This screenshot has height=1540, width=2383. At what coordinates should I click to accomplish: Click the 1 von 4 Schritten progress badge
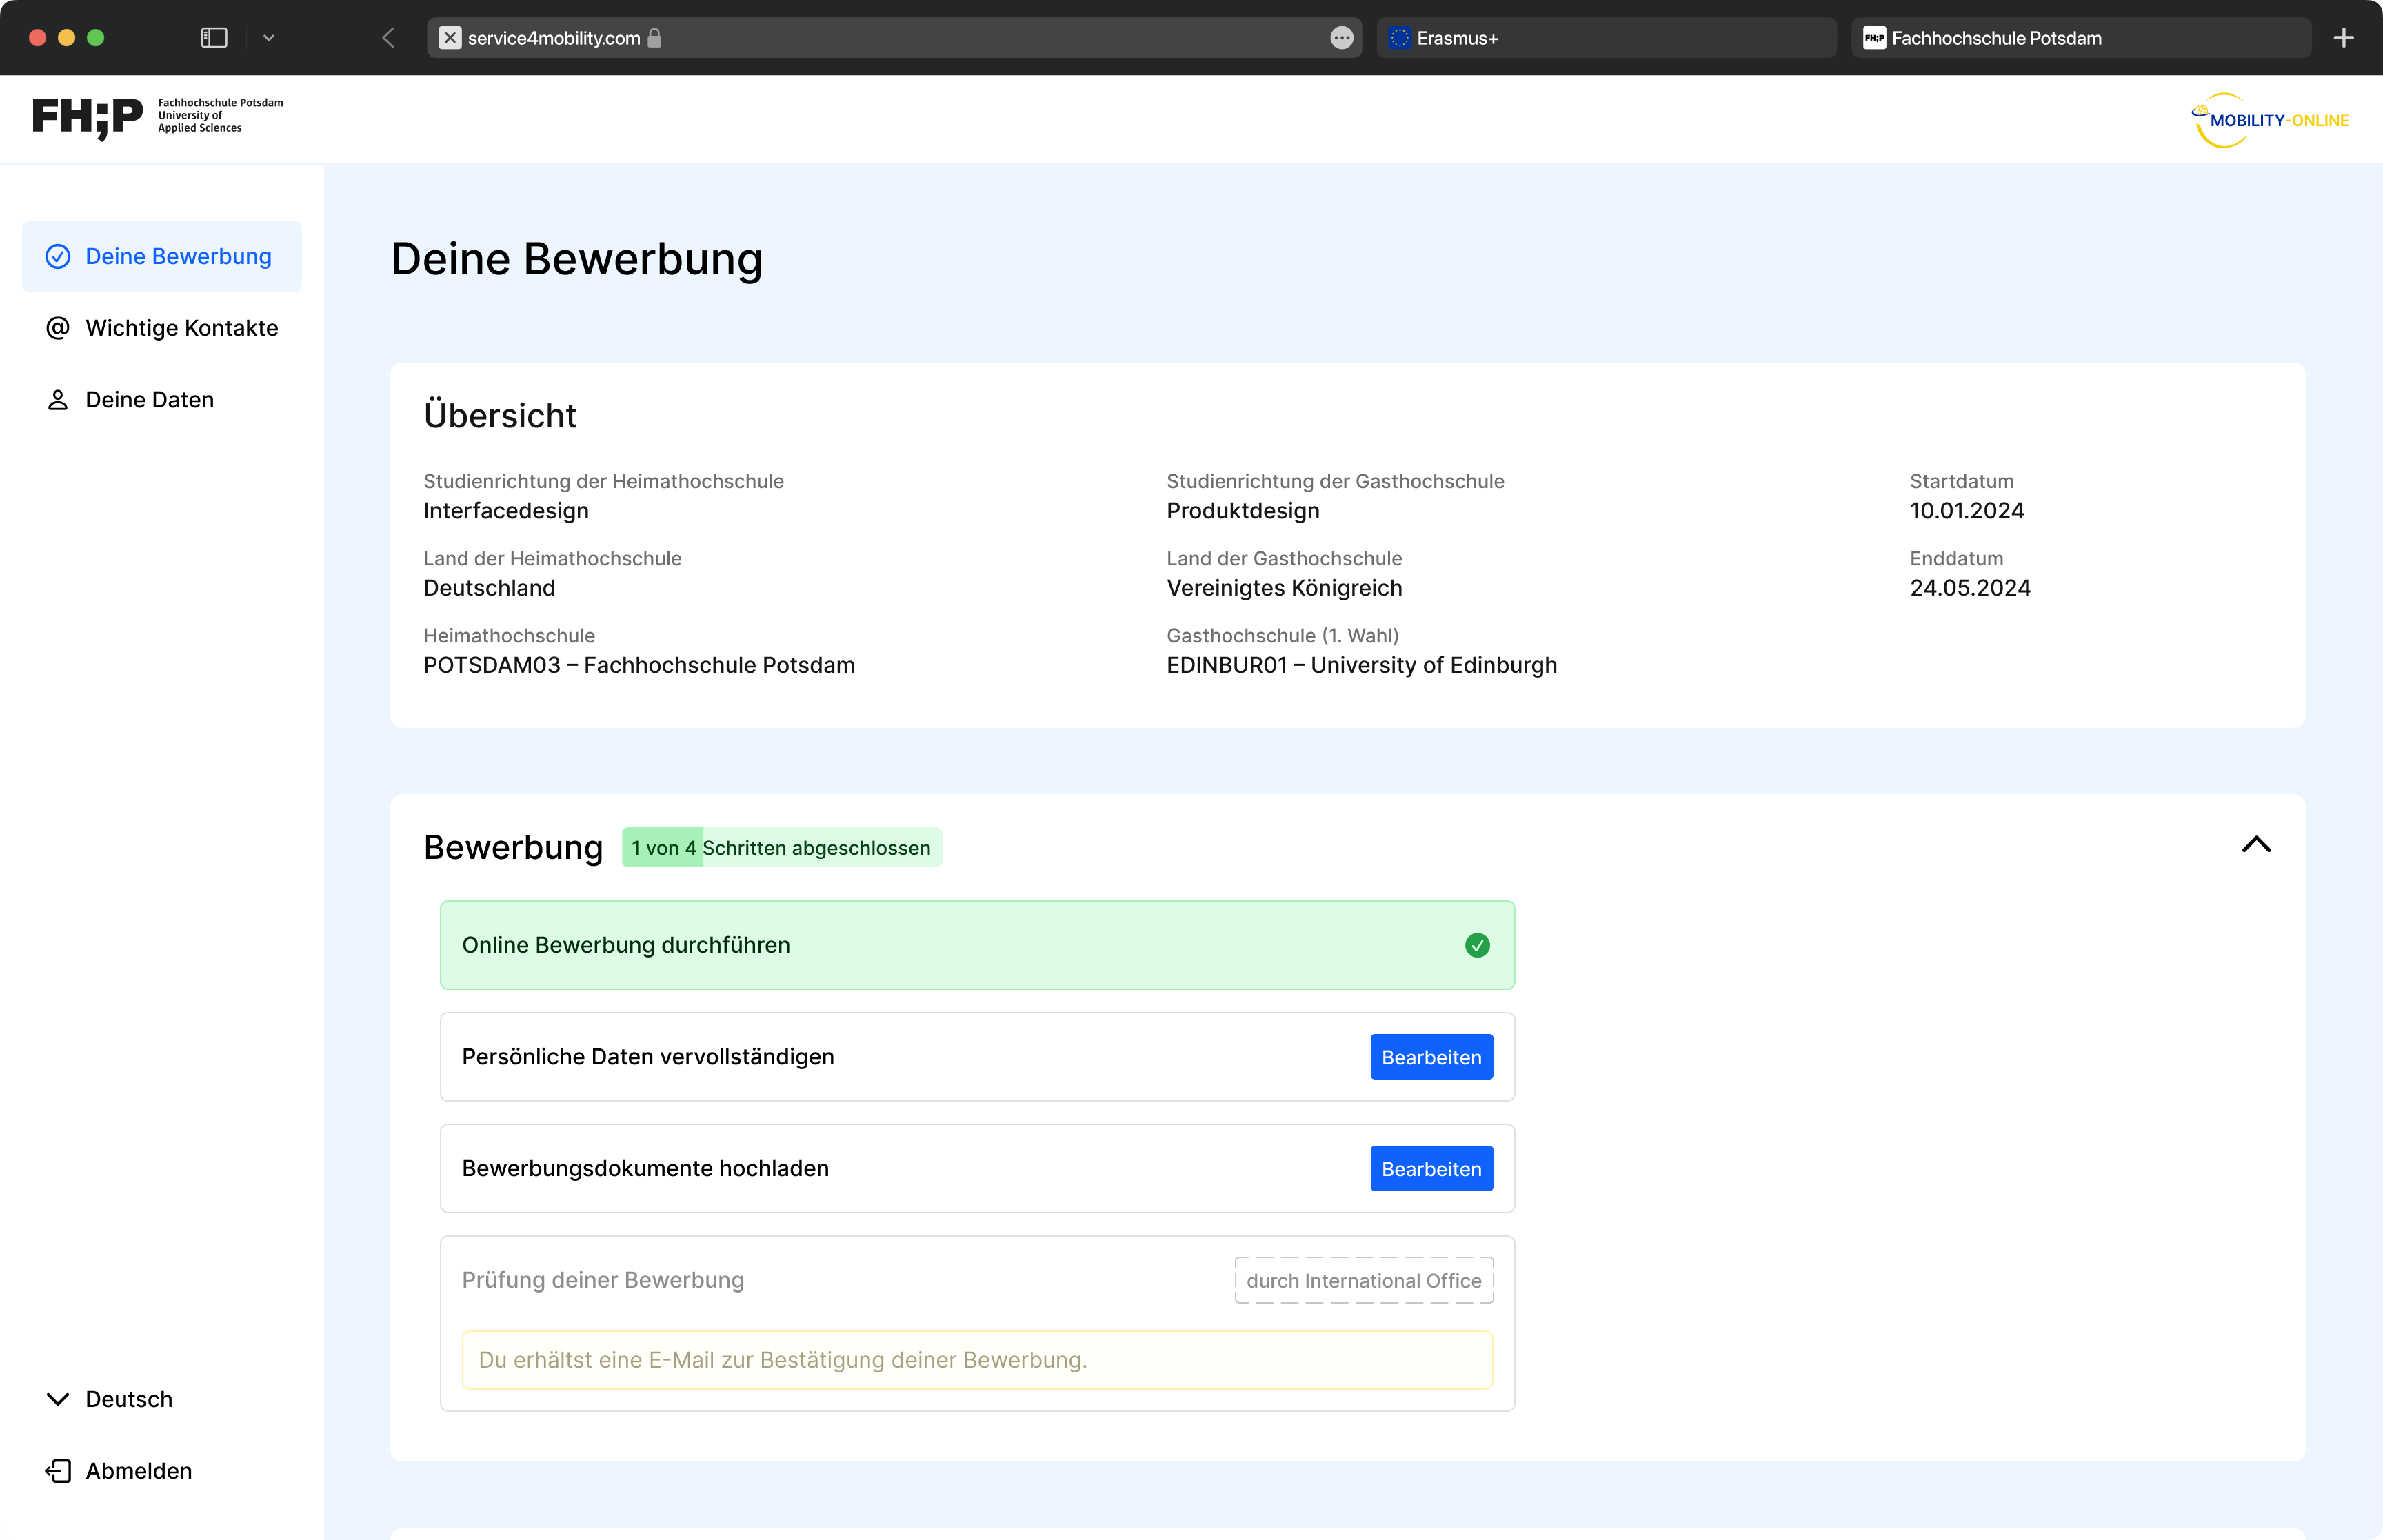[x=781, y=848]
